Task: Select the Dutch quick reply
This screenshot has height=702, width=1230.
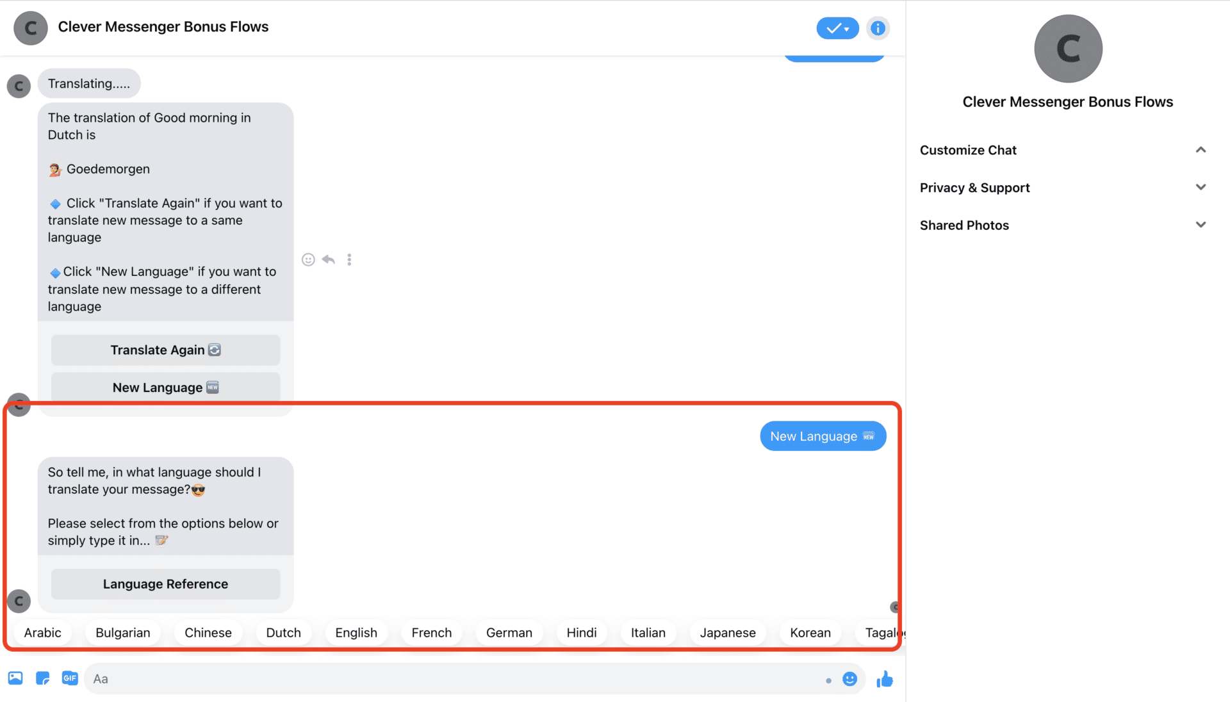Action: click(283, 632)
